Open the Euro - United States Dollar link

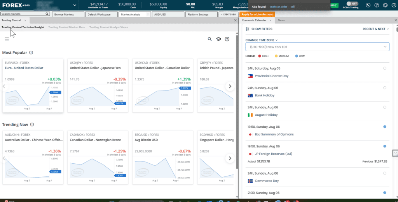[24, 68]
